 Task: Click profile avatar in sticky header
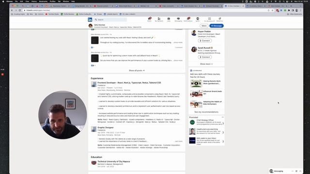pyautogui.click(x=91, y=26)
